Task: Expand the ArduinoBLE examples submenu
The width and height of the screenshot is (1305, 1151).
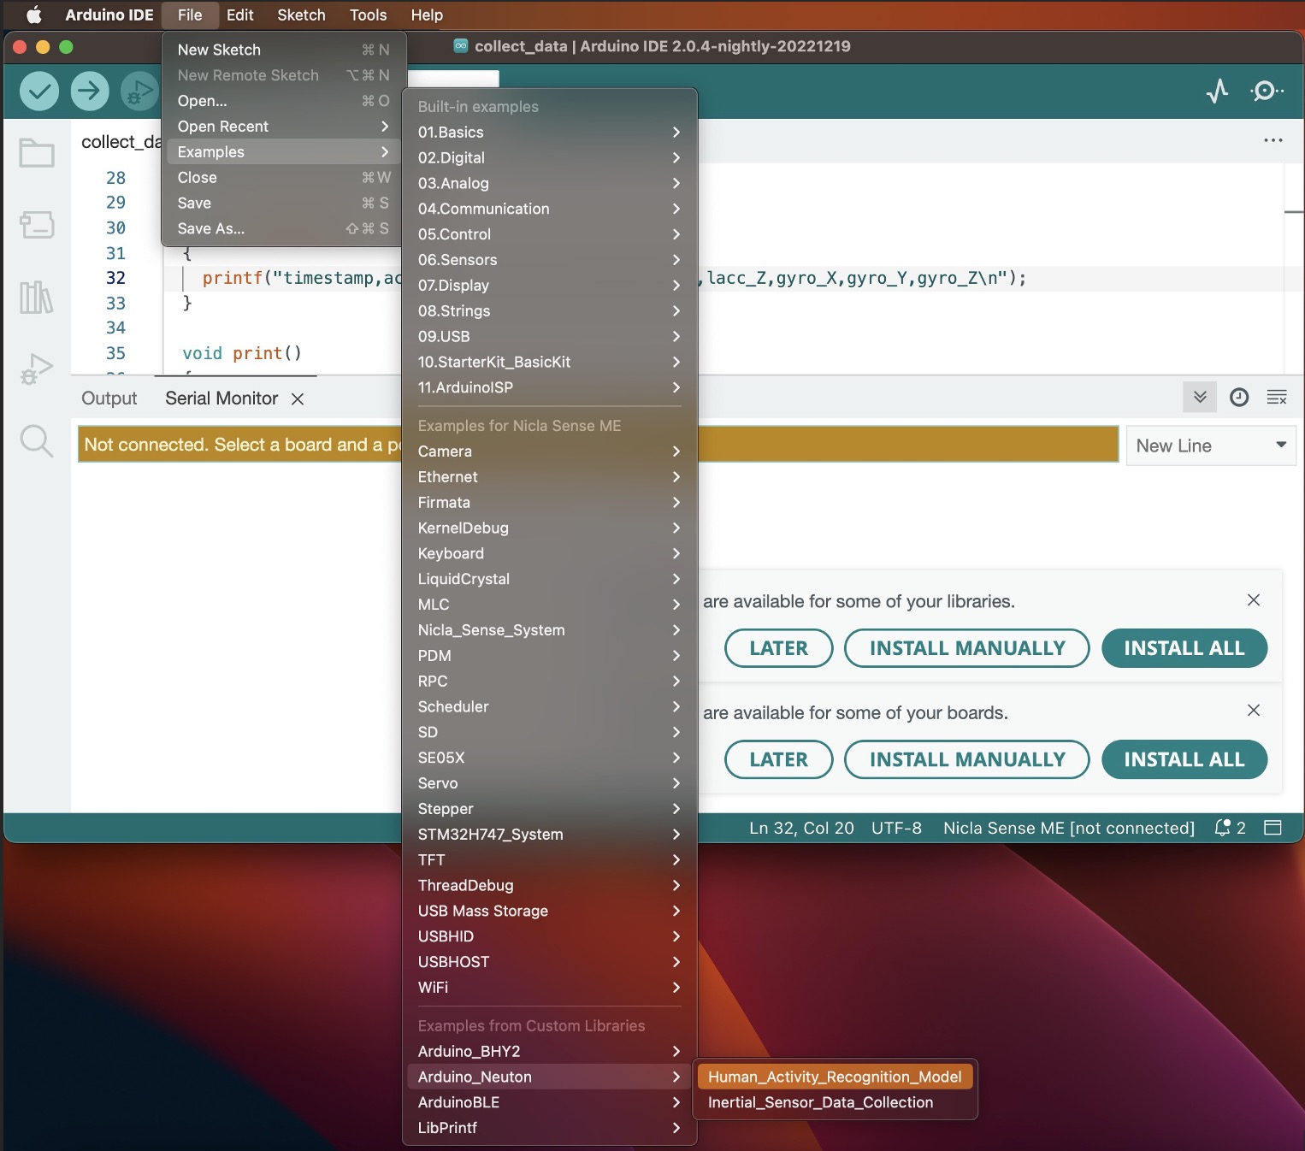Action: [x=549, y=1103]
